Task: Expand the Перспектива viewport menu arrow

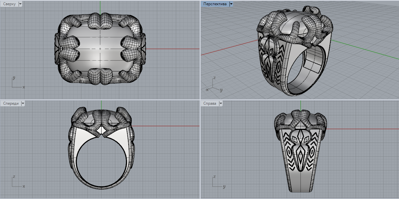Action: click(x=231, y=4)
